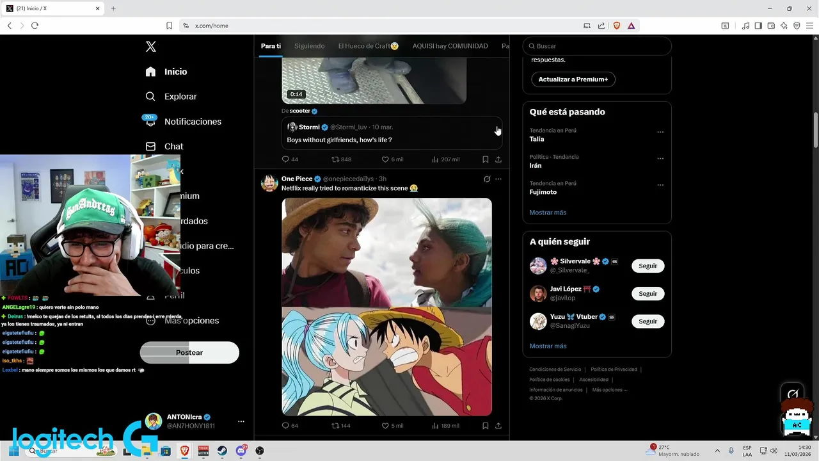Image resolution: width=819 pixels, height=461 pixels.
Task: Open Notificaciones with 20+ badge
Action: click(183, 122)
